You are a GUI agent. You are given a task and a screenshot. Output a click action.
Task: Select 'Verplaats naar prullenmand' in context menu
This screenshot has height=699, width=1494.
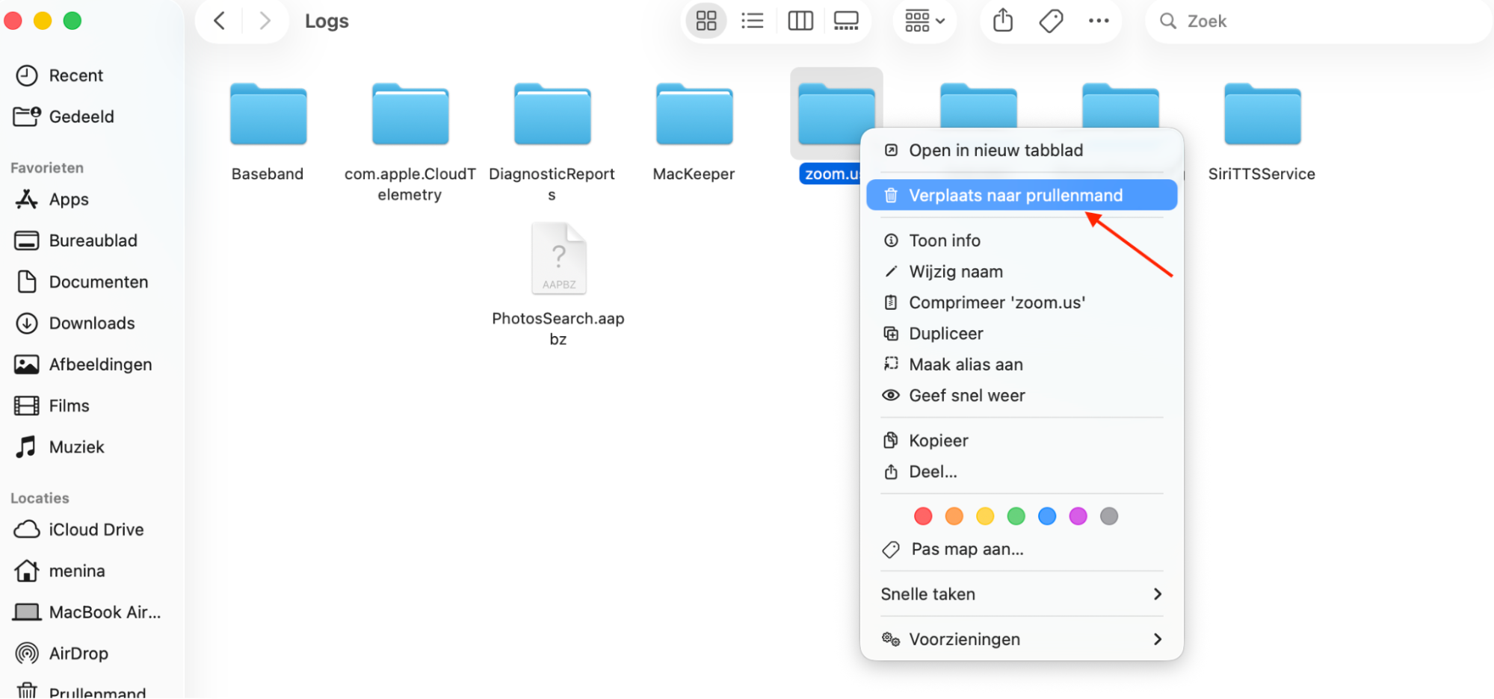[x=1016, y=195]
